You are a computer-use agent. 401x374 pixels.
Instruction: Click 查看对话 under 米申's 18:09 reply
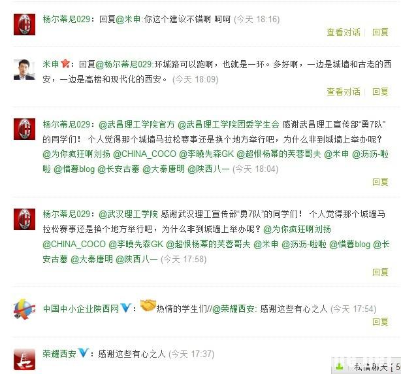click(344, 92)
